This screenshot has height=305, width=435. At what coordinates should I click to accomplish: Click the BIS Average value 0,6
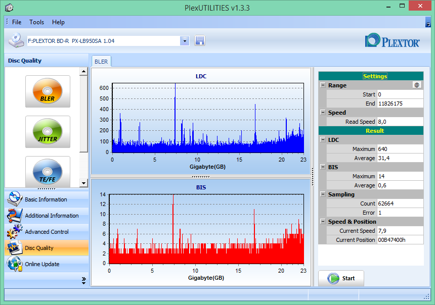[x=400, y=185]
